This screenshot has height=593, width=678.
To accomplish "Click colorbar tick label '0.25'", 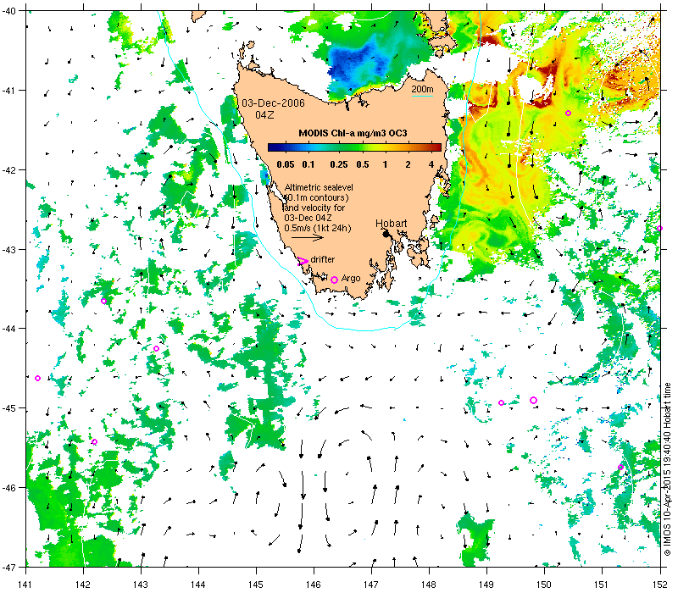I will click(338, 164).
